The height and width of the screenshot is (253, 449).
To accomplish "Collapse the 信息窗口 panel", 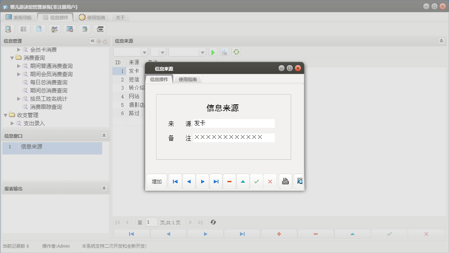I will tap(104, 136).
